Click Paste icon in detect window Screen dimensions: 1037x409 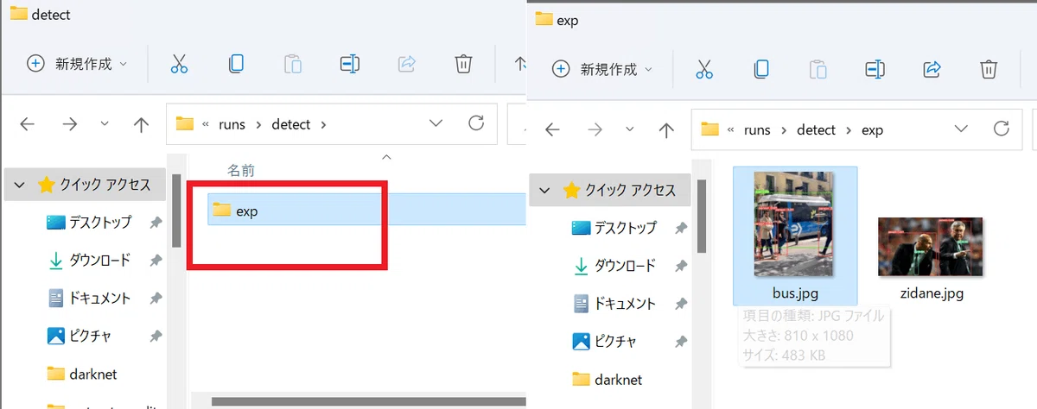coord(293,64)
